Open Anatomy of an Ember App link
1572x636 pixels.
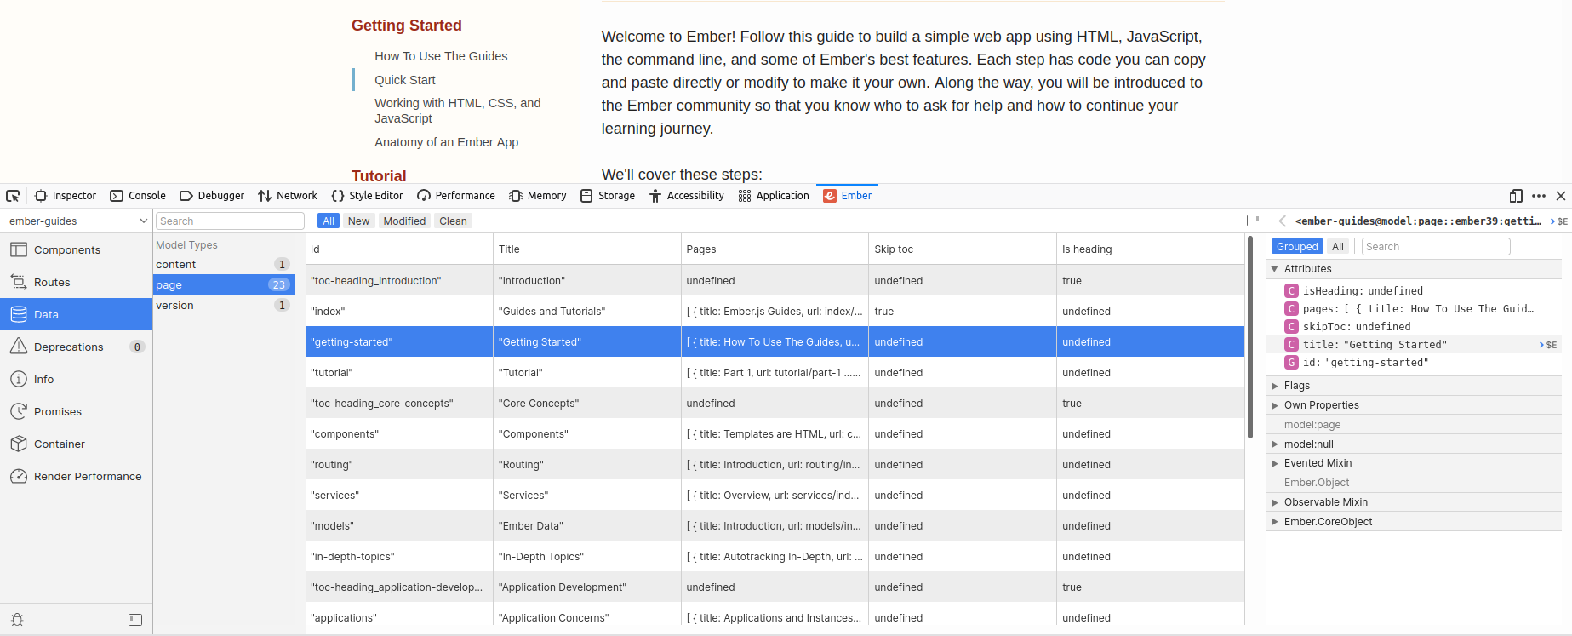(447, 142)
